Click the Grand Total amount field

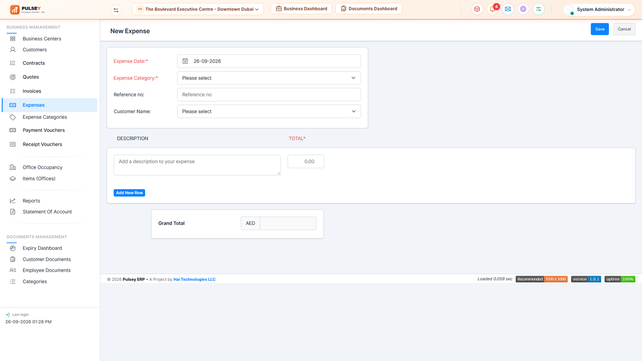click(288, 223)
